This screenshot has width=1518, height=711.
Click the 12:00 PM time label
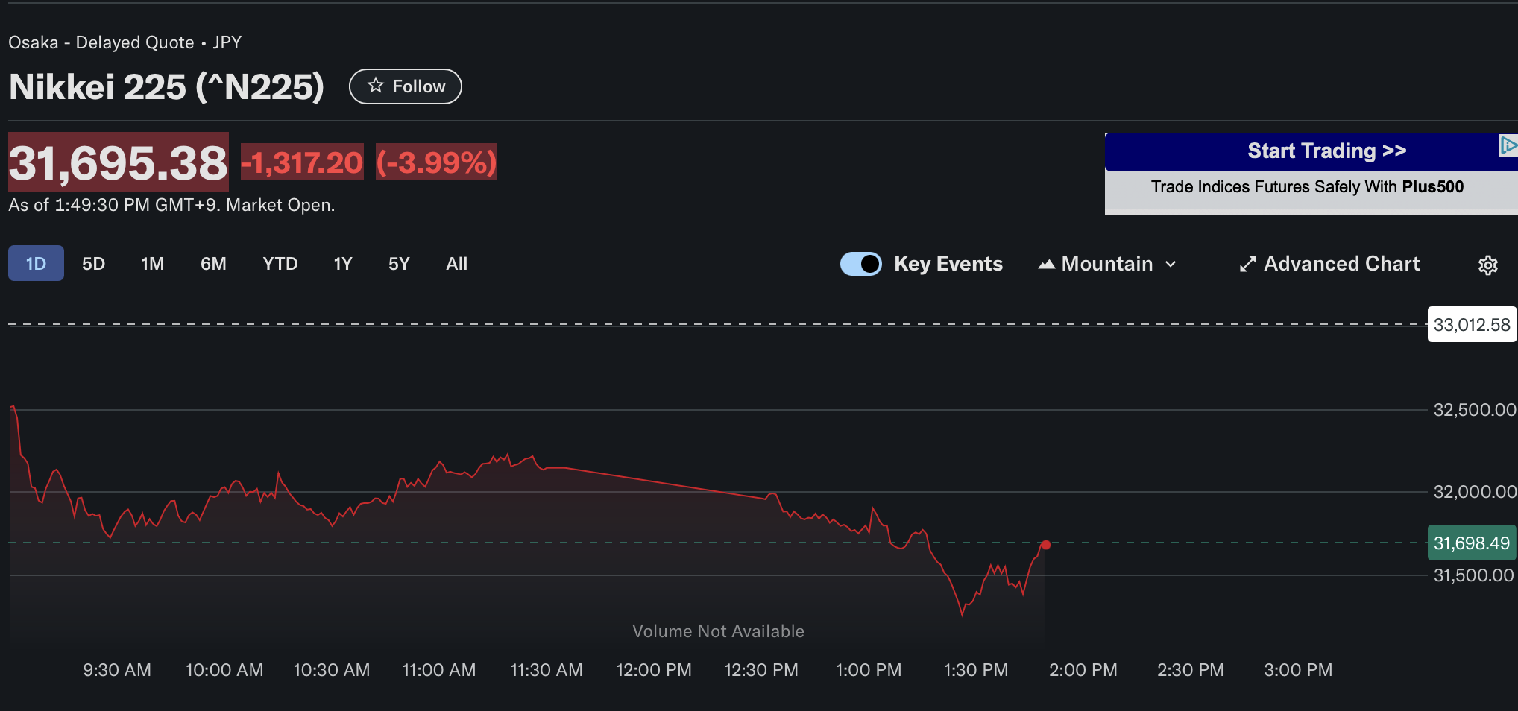pos(654,670)
